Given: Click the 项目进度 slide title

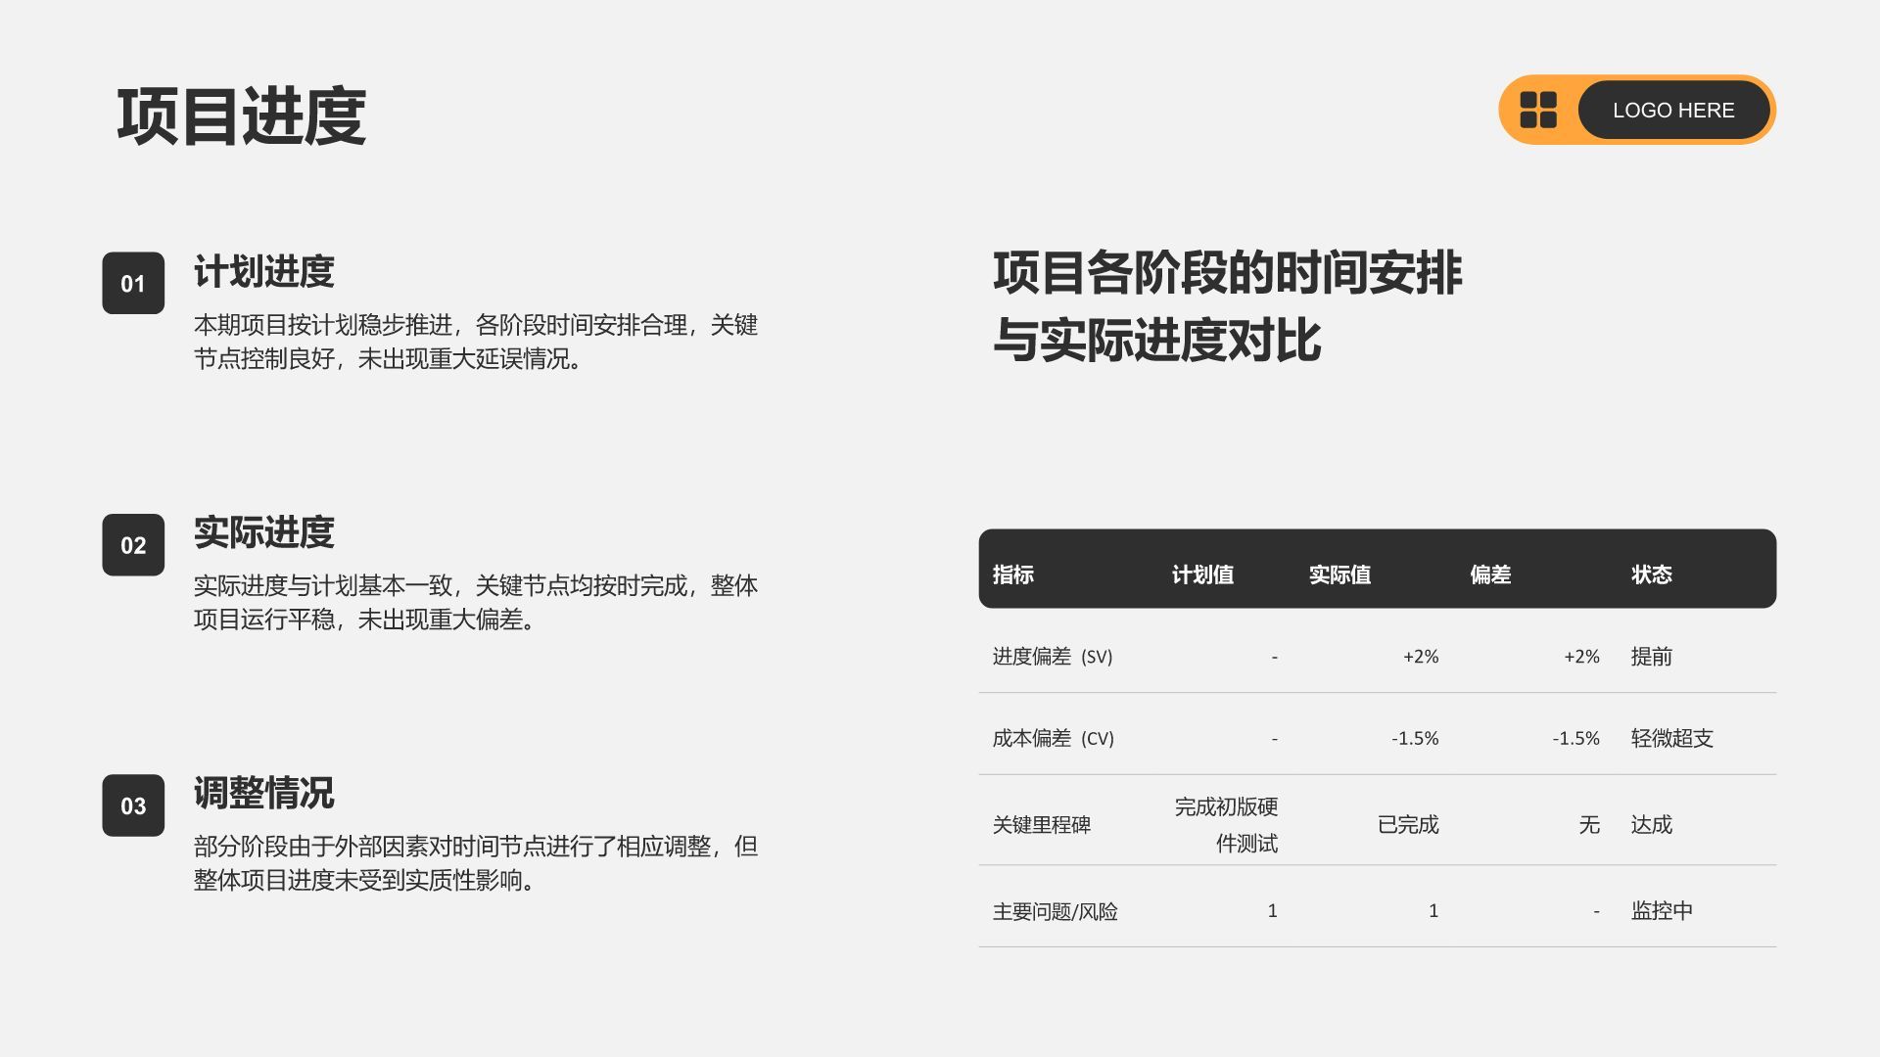Looking at the screenshot, I should click(x=241, y=117).
